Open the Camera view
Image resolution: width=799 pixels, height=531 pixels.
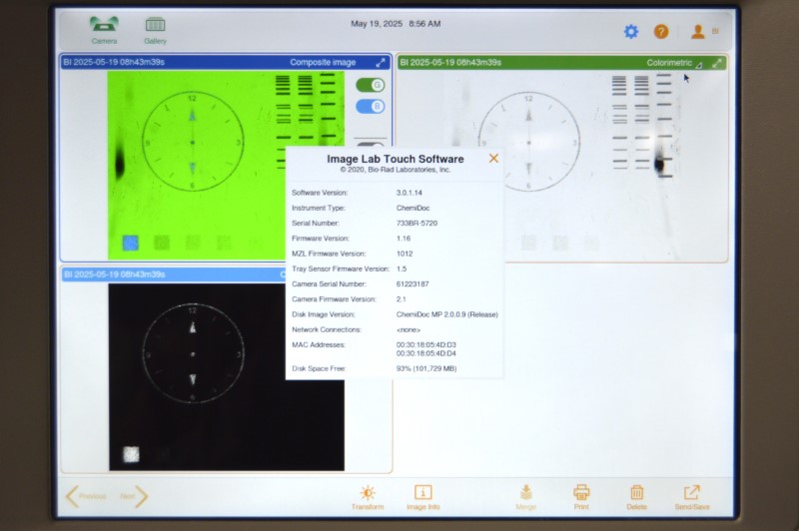pyautogui.click(x=104, y=30)
